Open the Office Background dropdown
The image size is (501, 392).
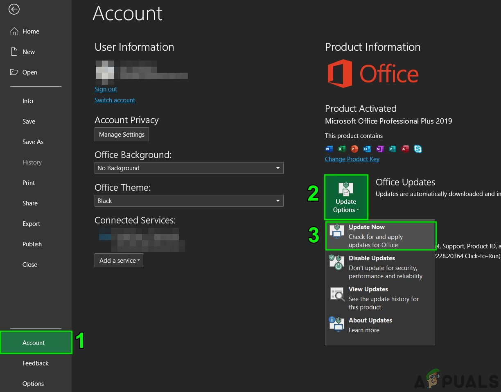[189, 168]
